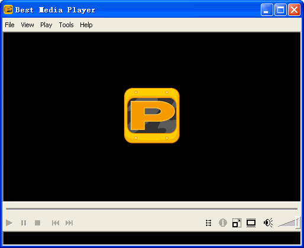
Task: Show media info with the i icon
Action: (223, 223)
